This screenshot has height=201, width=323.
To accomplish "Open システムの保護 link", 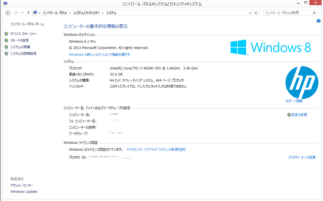I will (x=20, y=47).
